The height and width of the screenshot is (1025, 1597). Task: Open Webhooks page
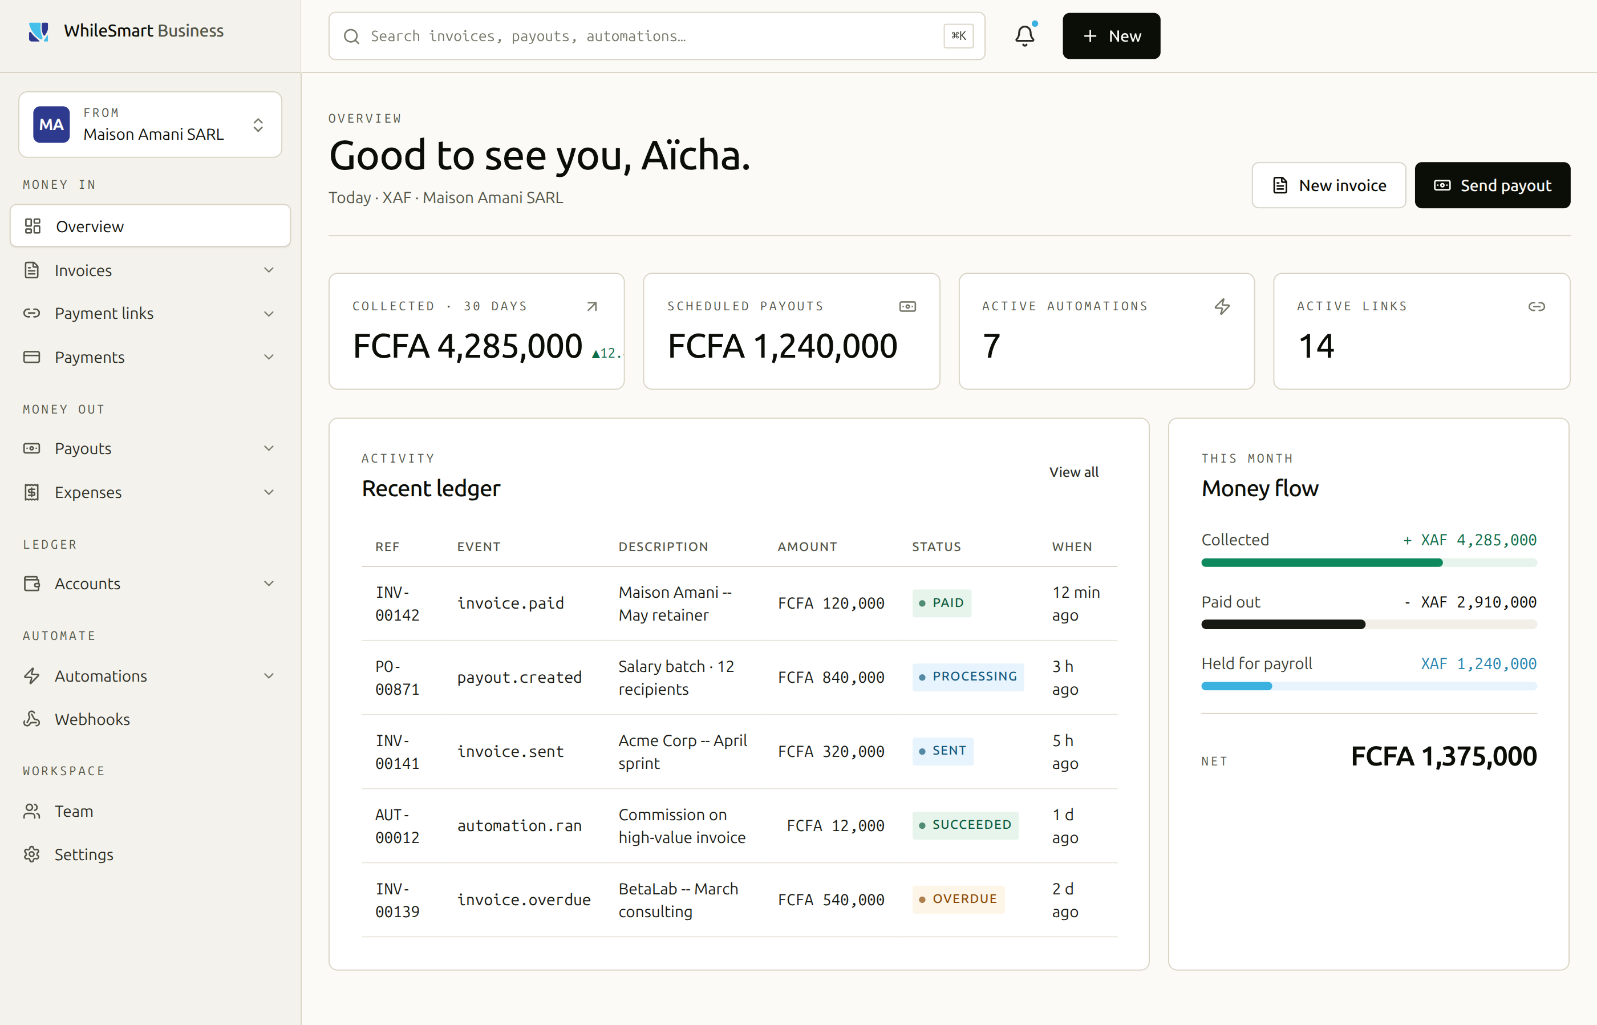click(x=151, y=719)
